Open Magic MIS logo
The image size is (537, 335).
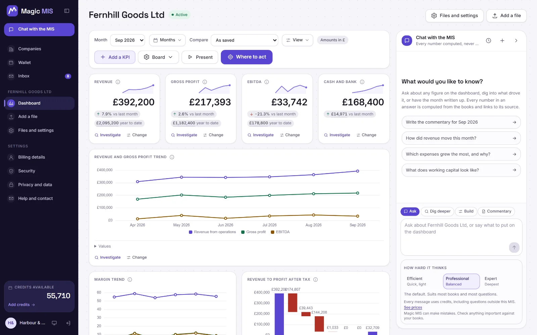30,11
